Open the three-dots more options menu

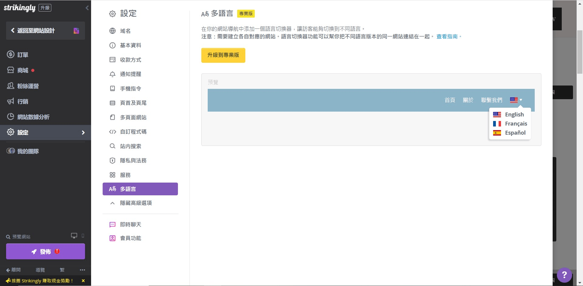coord(82,270)
